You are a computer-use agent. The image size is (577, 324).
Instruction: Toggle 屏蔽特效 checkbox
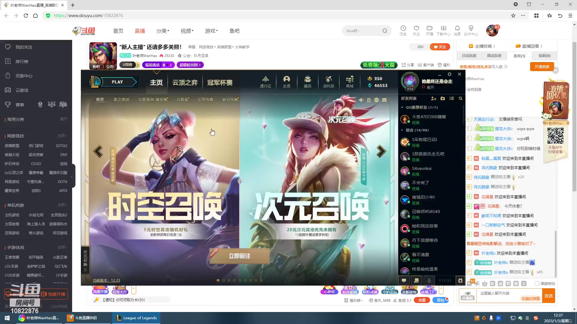coord(537,283)
